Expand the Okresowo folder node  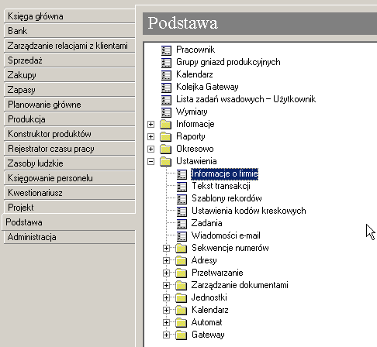tap(150, 149)
